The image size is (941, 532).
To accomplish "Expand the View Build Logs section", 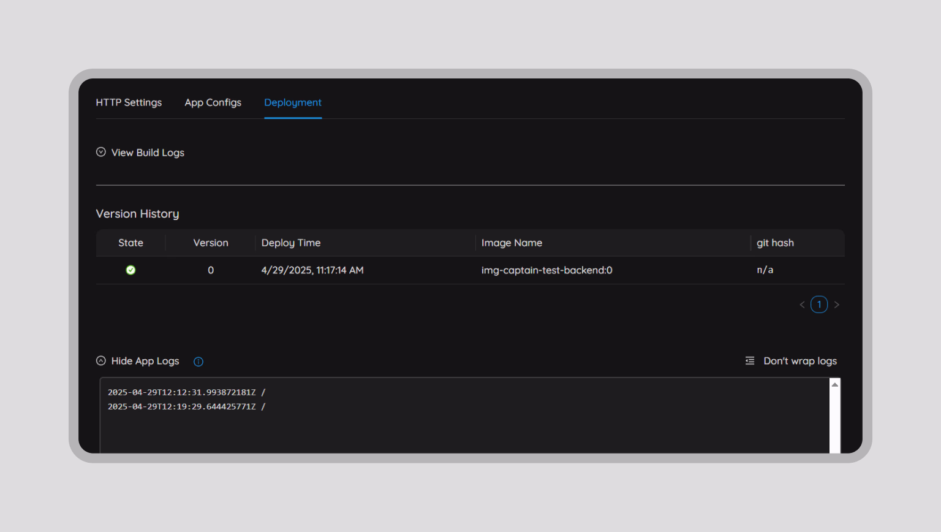I will (140, 153).
